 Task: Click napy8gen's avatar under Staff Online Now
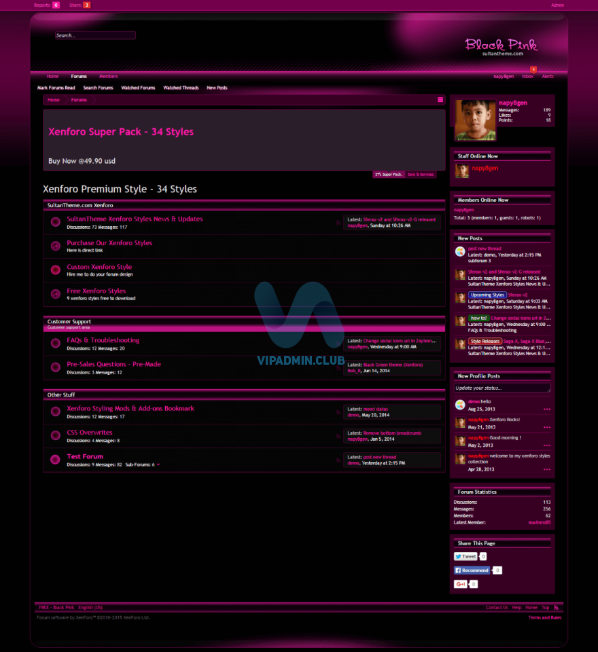coord(461,170)
